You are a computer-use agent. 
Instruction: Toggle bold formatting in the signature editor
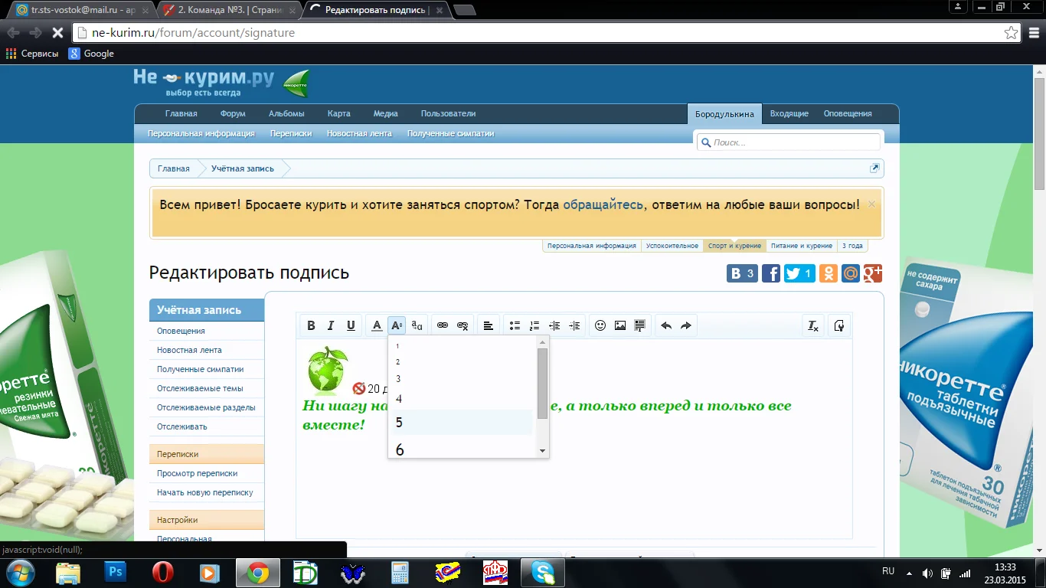click(x=311, y=325)
